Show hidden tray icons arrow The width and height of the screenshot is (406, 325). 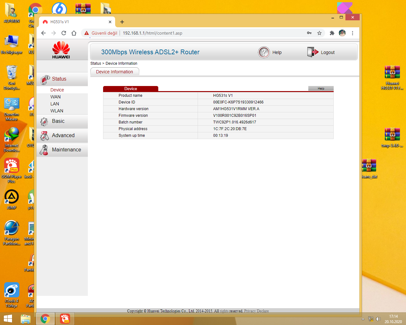click(363, 319)
